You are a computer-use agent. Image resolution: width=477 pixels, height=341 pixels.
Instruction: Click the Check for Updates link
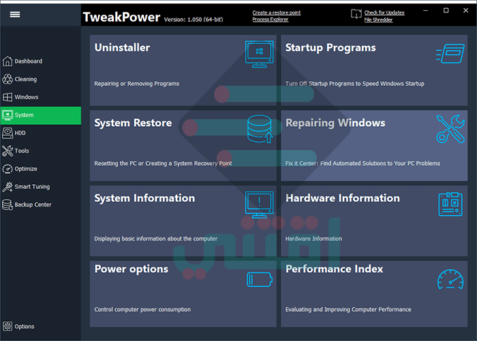(384, 12)
